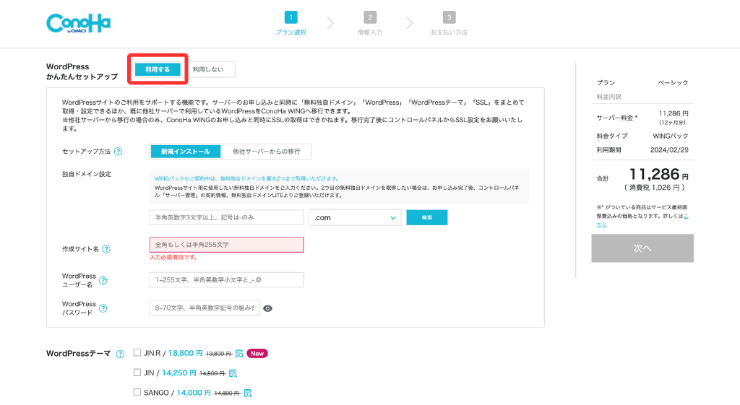Focus the WordPress パスワード input field
740x405 pixels.
pyautogui.click(x=205, y=308)
